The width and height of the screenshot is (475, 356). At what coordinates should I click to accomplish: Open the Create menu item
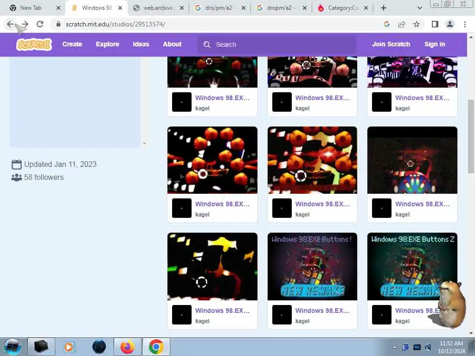pyautogui.click(x=72, y=44)
